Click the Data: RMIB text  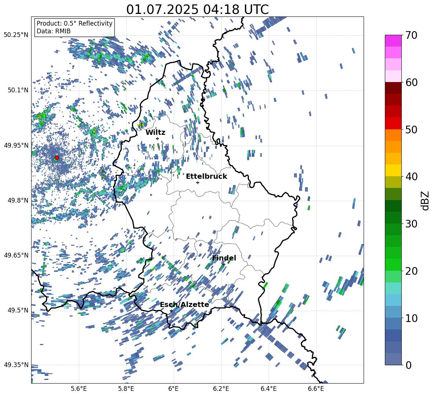click(x=54, y=31)
